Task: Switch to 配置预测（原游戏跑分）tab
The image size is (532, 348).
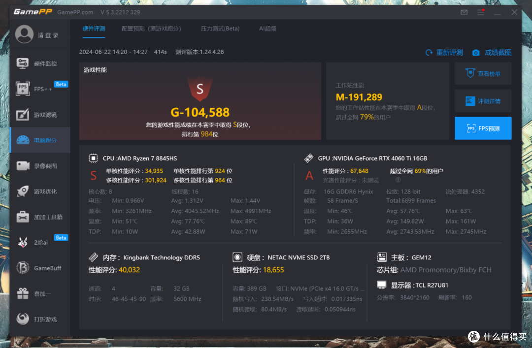Action: pos(151,29)
